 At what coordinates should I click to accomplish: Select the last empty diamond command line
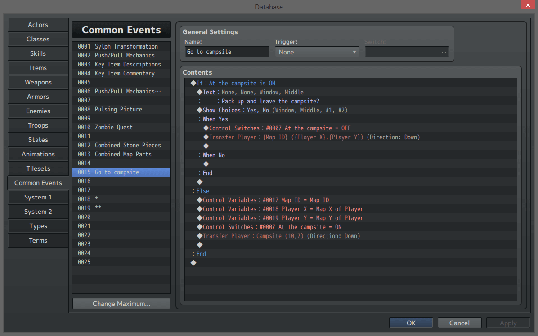(351, 263)
